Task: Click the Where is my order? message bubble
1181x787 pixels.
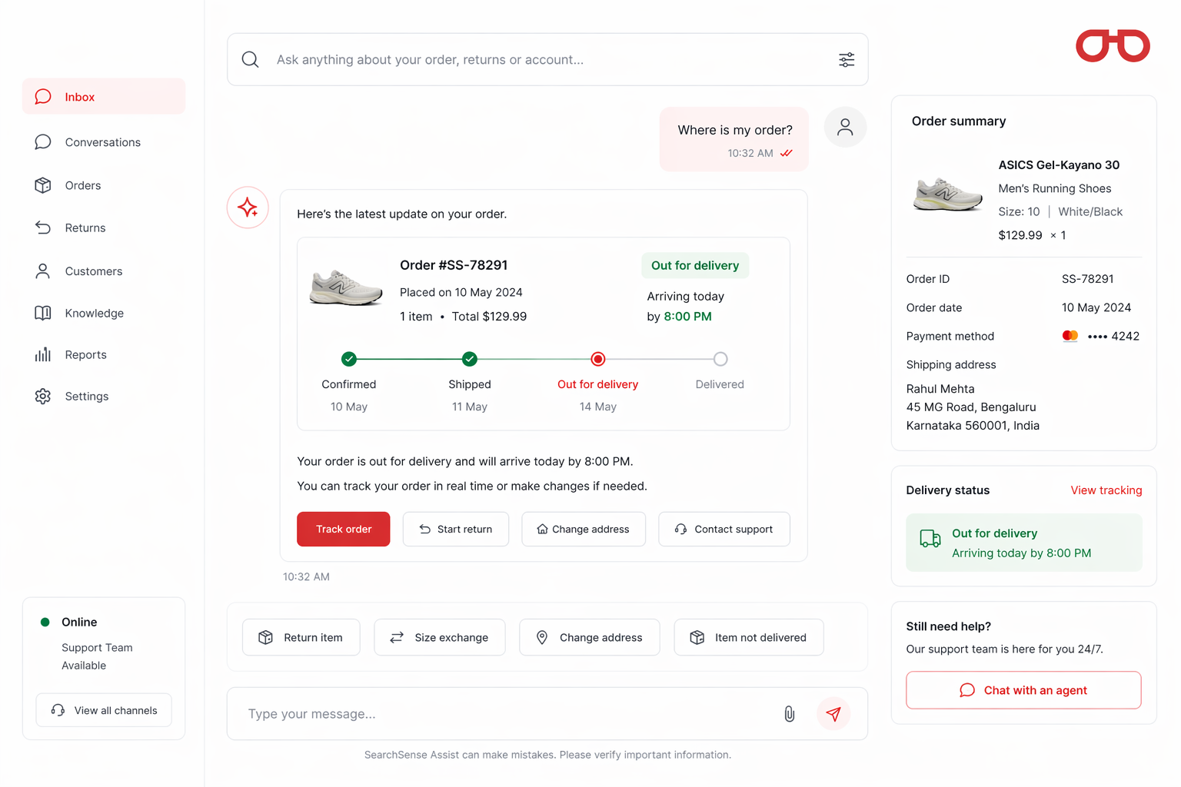Action: (734, 139)
